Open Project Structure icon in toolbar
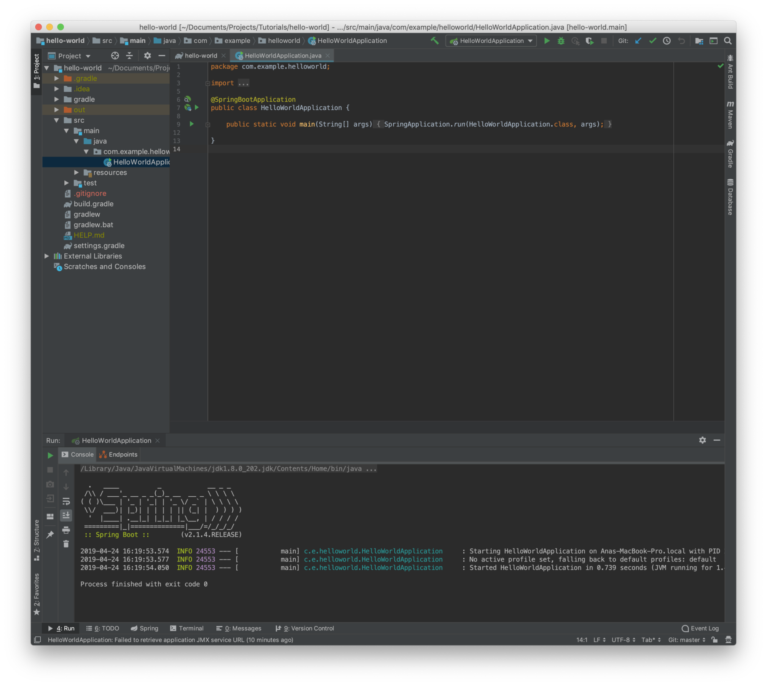The width and height of the screenshot is (767, 686). pyautogui.click(x=699, y=41)
